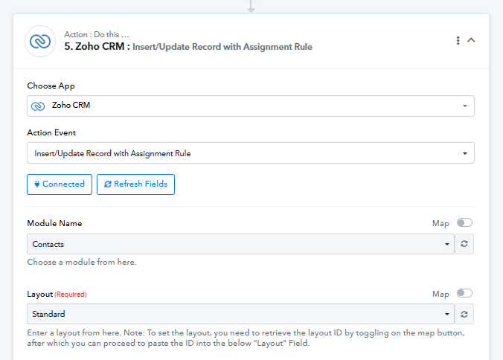Toggle the Map switch for Module Name

[x=464, y=222]
